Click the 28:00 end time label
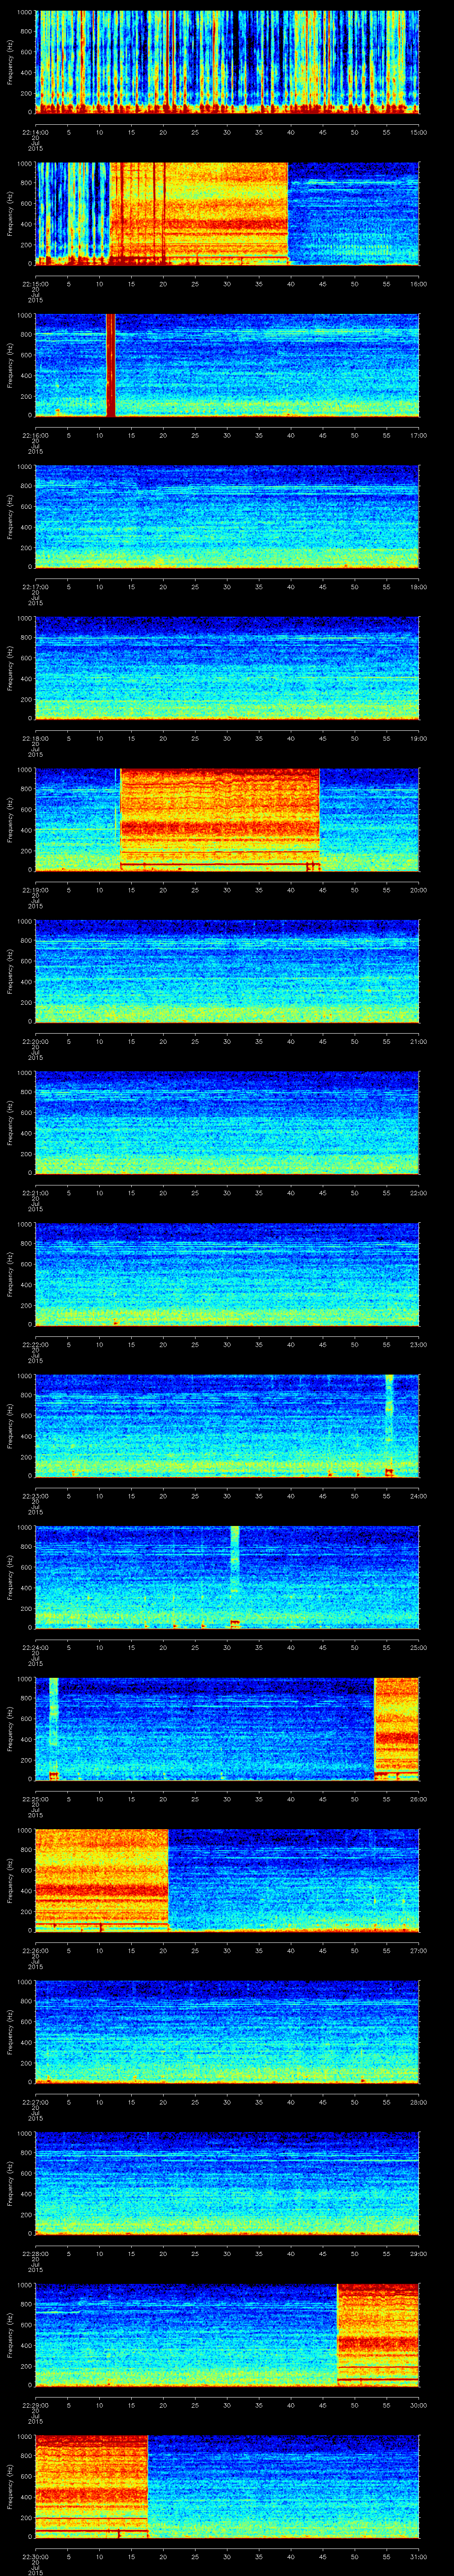The image size is (454, 2576). pos(418,2101)
